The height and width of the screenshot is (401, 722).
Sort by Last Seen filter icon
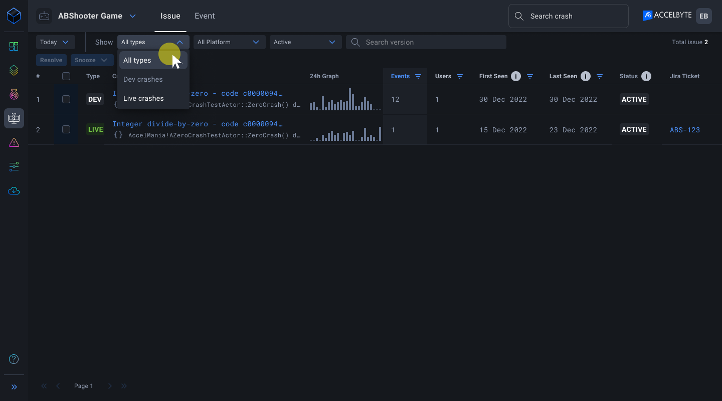[x=599, y=76]
